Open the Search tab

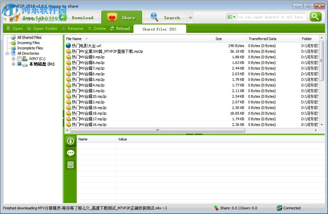coord(165,18)
